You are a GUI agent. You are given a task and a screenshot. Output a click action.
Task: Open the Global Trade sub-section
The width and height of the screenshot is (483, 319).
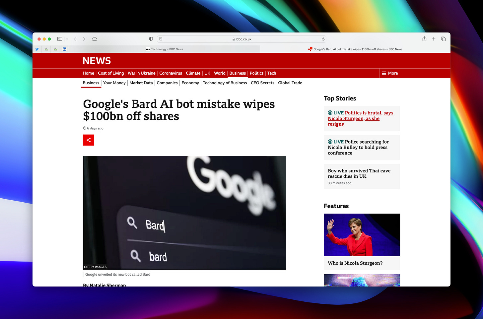[x=290, y=83]
